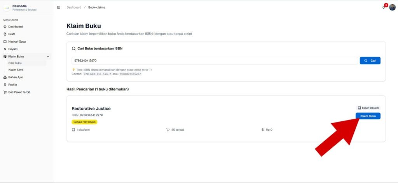Click the Google Play Books badge
The width and height of the screenshot is (398, 183).
[x=84, y=122]
